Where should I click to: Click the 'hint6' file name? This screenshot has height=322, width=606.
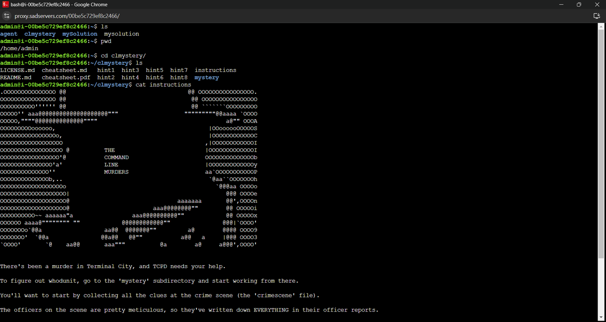[155, 77]
